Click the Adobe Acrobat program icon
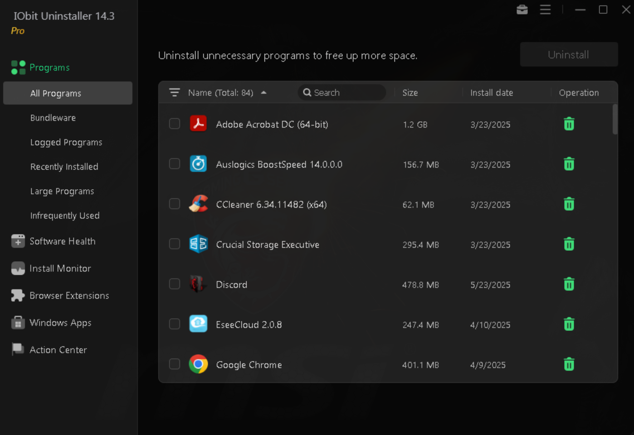634x435 pixels. click(198, 124)
